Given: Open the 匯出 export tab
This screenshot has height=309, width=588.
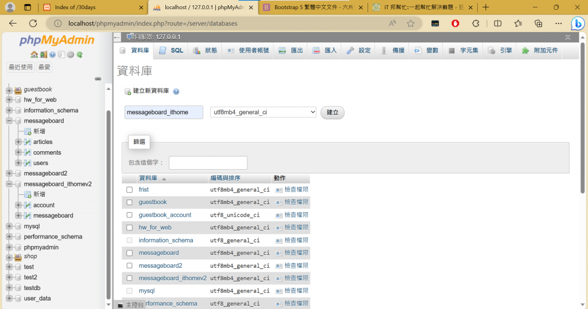Looking at the screenshot, I should pyautogui.click(x=291, y=50).
